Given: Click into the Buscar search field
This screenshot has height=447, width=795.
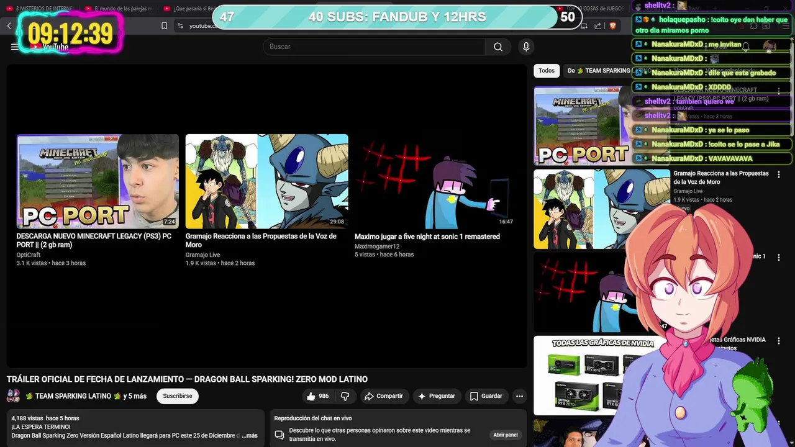Looking at the screenshot, I should 374,47.
